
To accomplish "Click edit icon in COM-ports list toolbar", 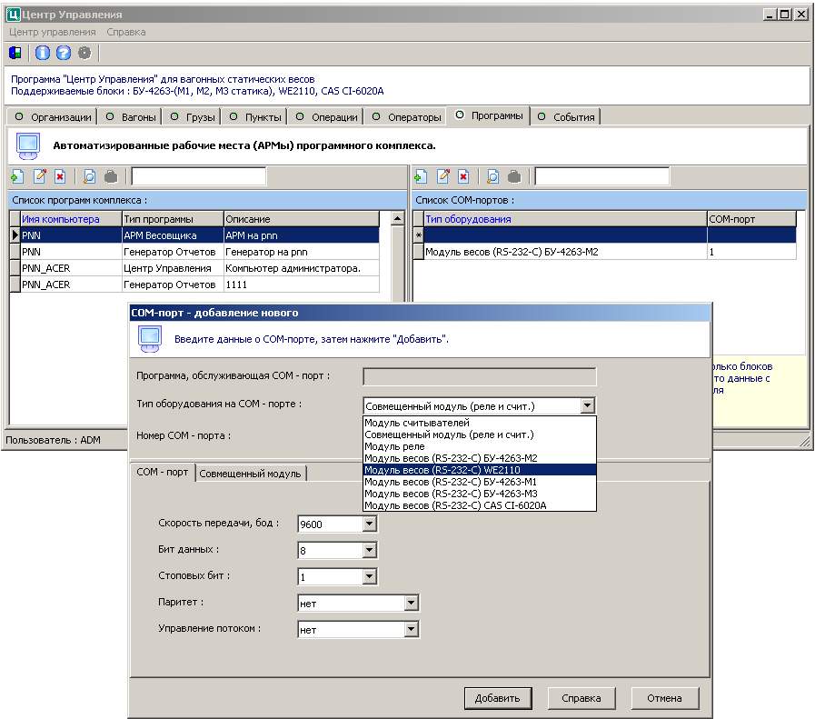I will 442,176.
